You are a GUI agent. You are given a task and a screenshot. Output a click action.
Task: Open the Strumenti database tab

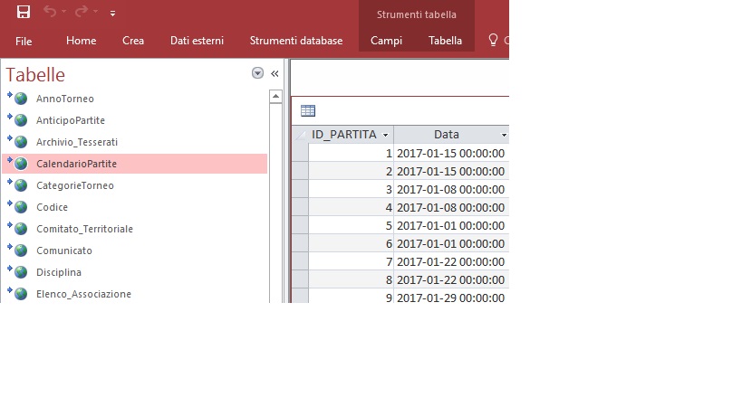click(296, 41)
